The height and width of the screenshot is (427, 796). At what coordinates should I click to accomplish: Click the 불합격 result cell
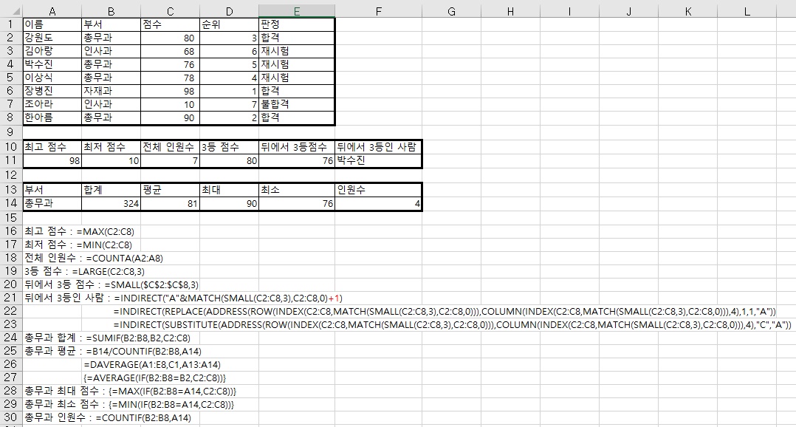[x=297, y=104]
